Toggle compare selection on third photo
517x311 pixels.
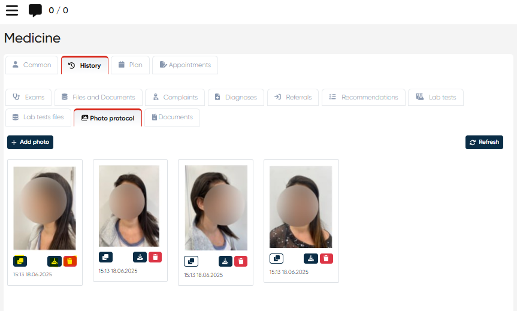coord(191,261)
